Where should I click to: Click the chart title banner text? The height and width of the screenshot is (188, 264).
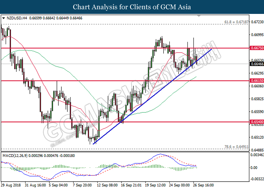(132, 7)
